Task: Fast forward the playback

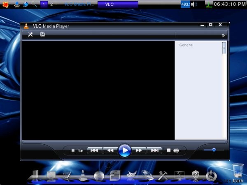Action: pos(139,150)
